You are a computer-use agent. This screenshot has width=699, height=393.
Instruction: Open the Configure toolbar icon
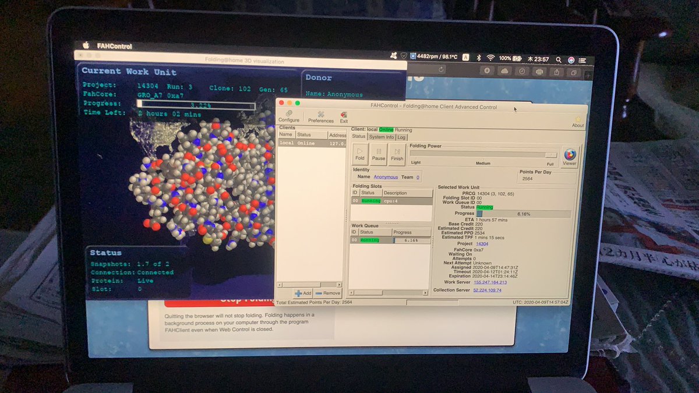[x=288, y=116]
